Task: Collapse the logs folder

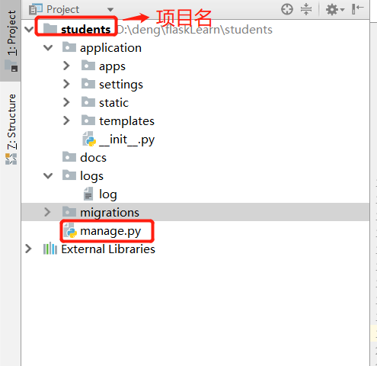Action: pyautogui.click(x=48, y=175)
